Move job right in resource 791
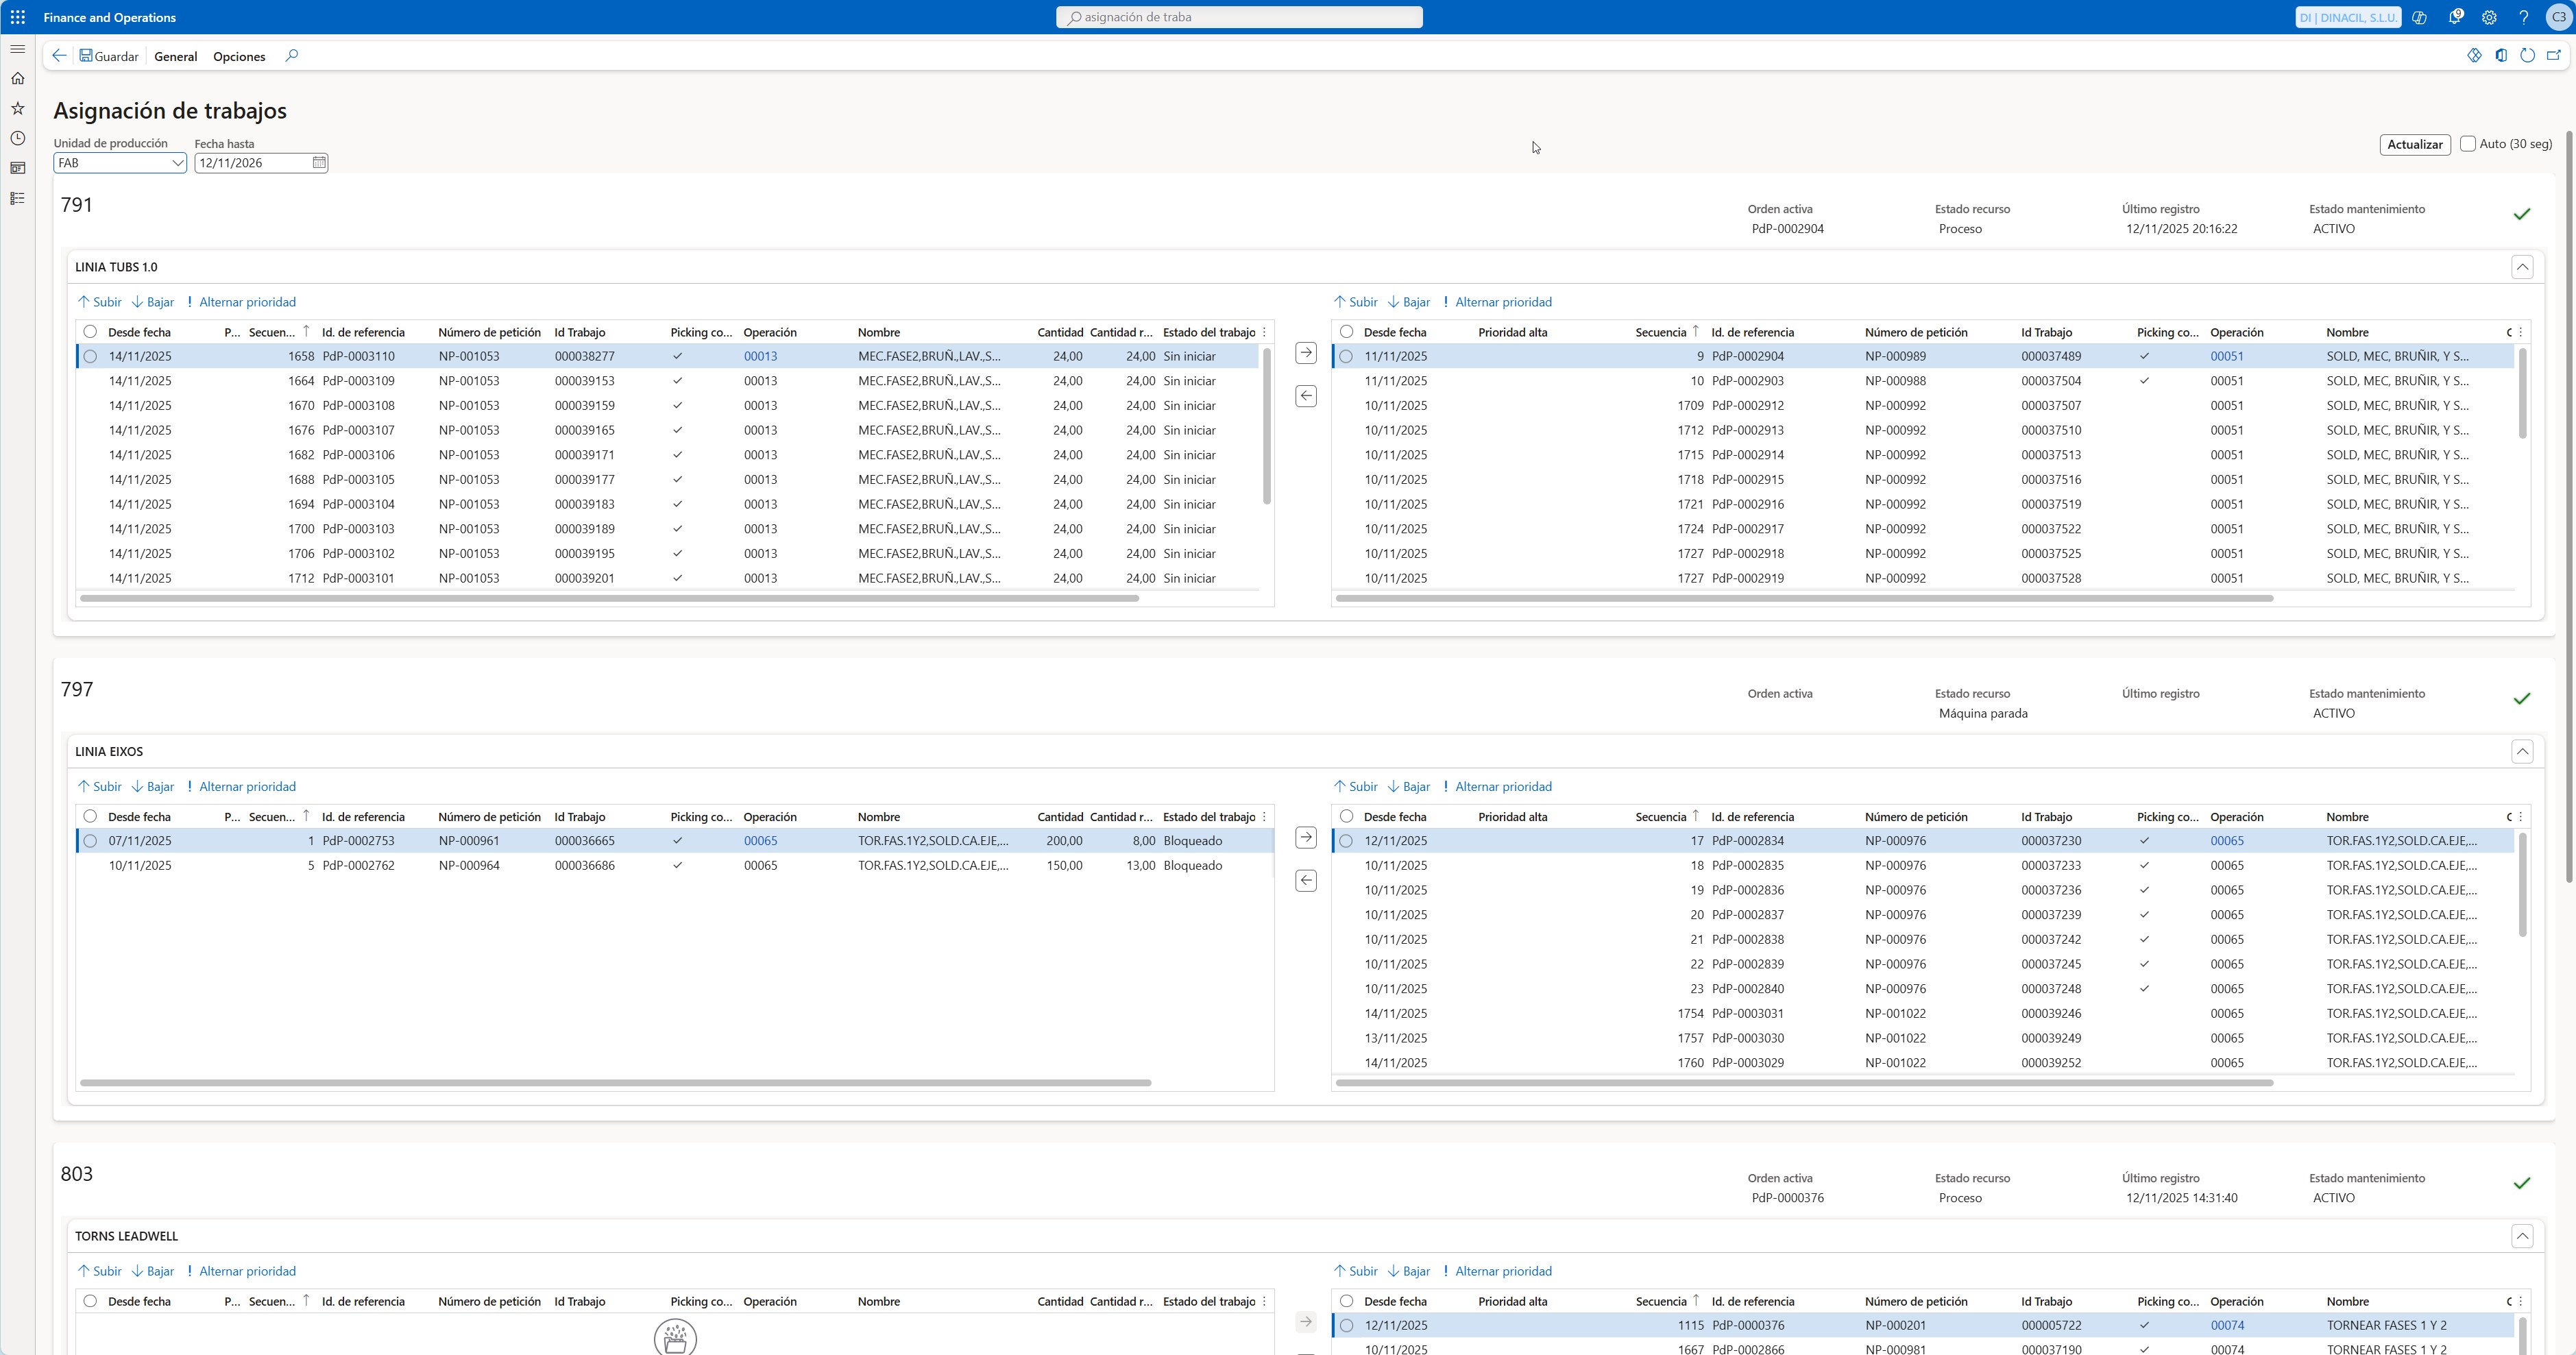The image size is (2576, 1355). point(1306,353)
